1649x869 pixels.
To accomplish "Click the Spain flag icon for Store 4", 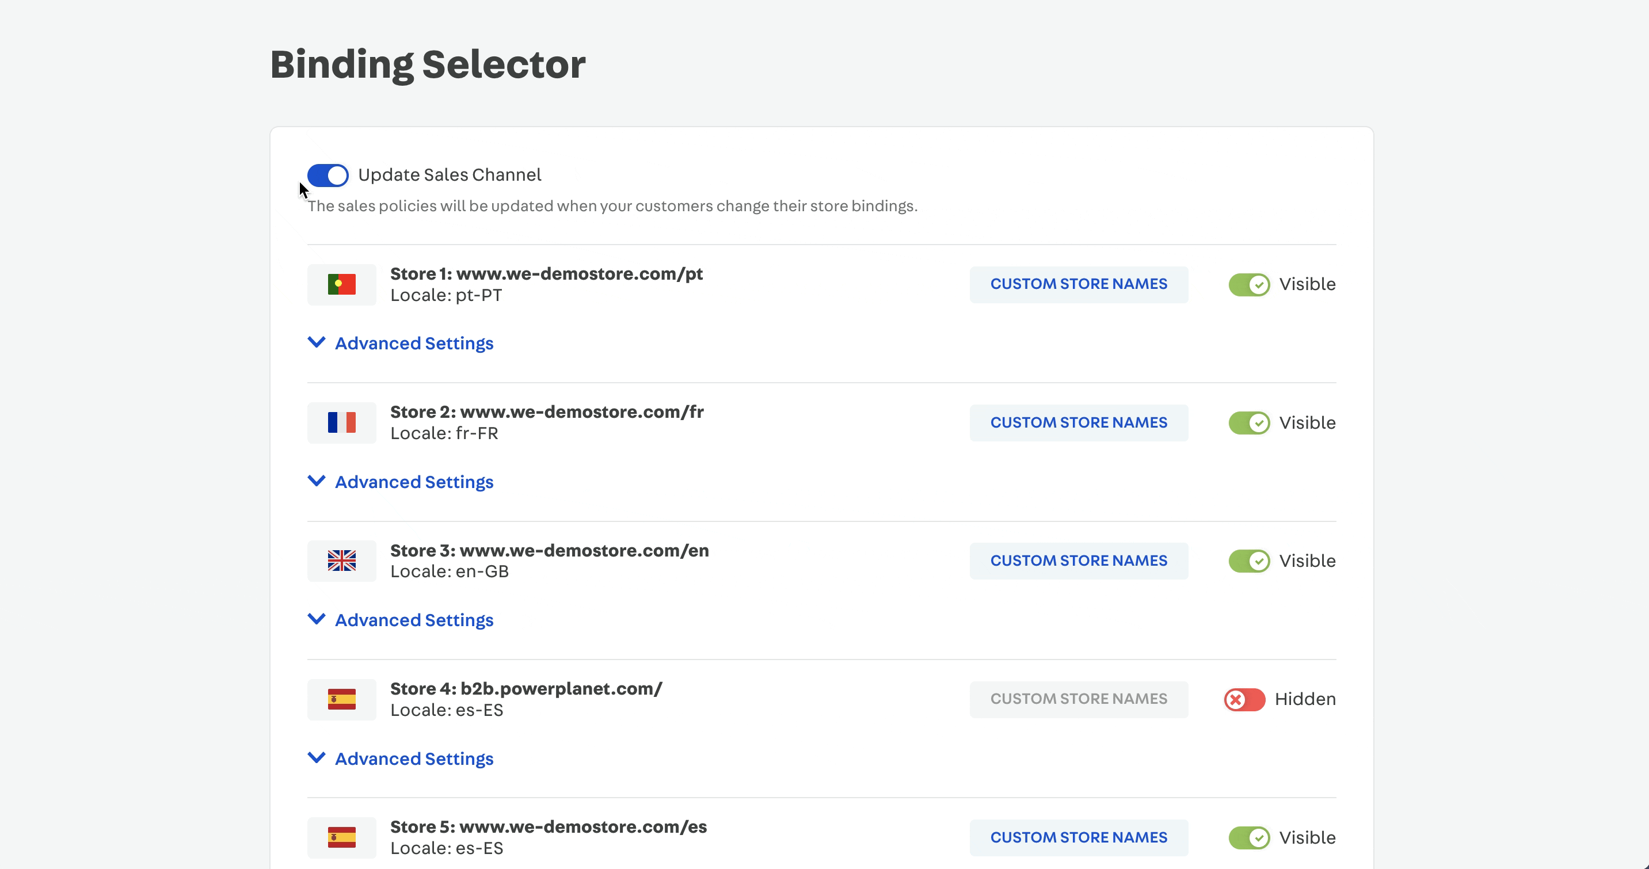I will 341,699.
